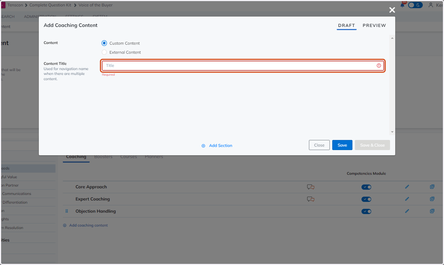Switch to the PREVIEW tab
Image resolution: width=444 pixels, height=265 pixels.
coord(374,26)
